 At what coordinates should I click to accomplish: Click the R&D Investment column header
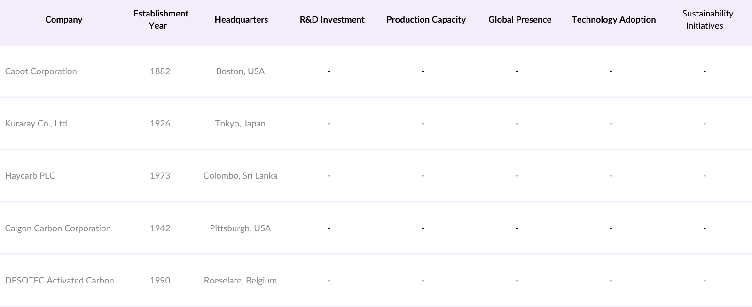pos(332,19)
